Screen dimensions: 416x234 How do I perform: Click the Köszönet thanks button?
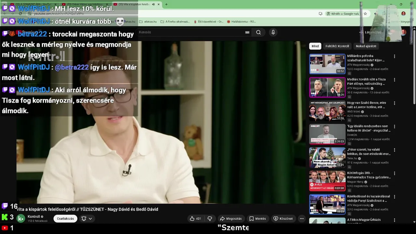pyautogui.click(x=283, y=219)
